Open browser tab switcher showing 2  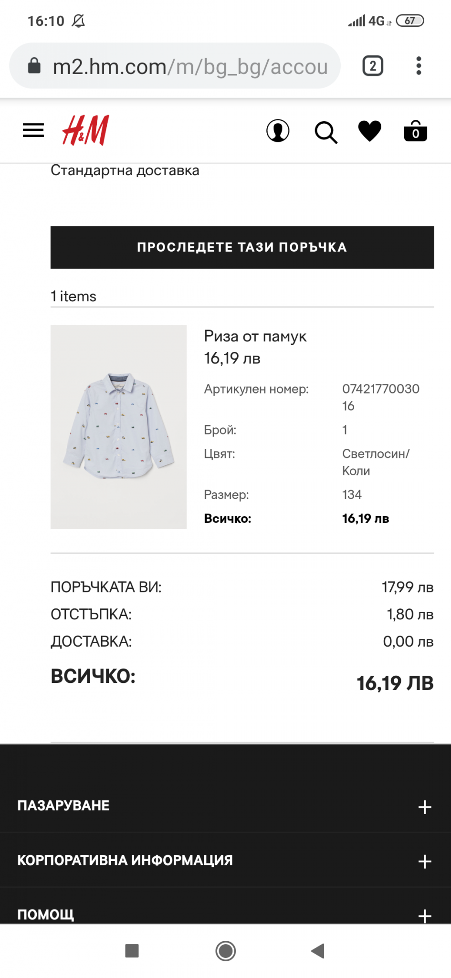[373, 66]
